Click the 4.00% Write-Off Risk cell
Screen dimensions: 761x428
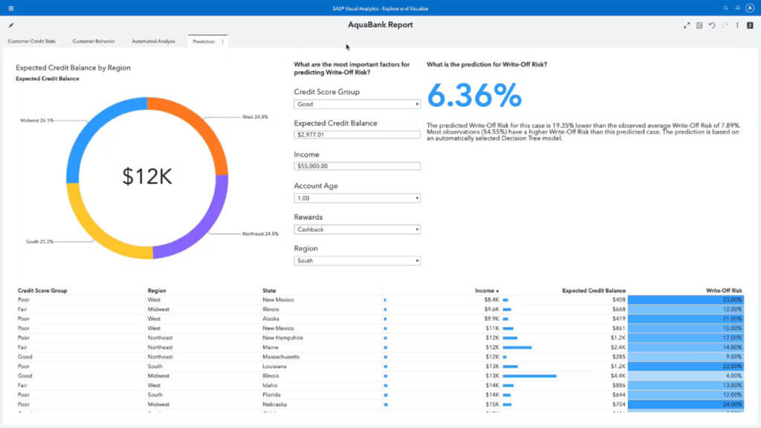pos(686,375)
